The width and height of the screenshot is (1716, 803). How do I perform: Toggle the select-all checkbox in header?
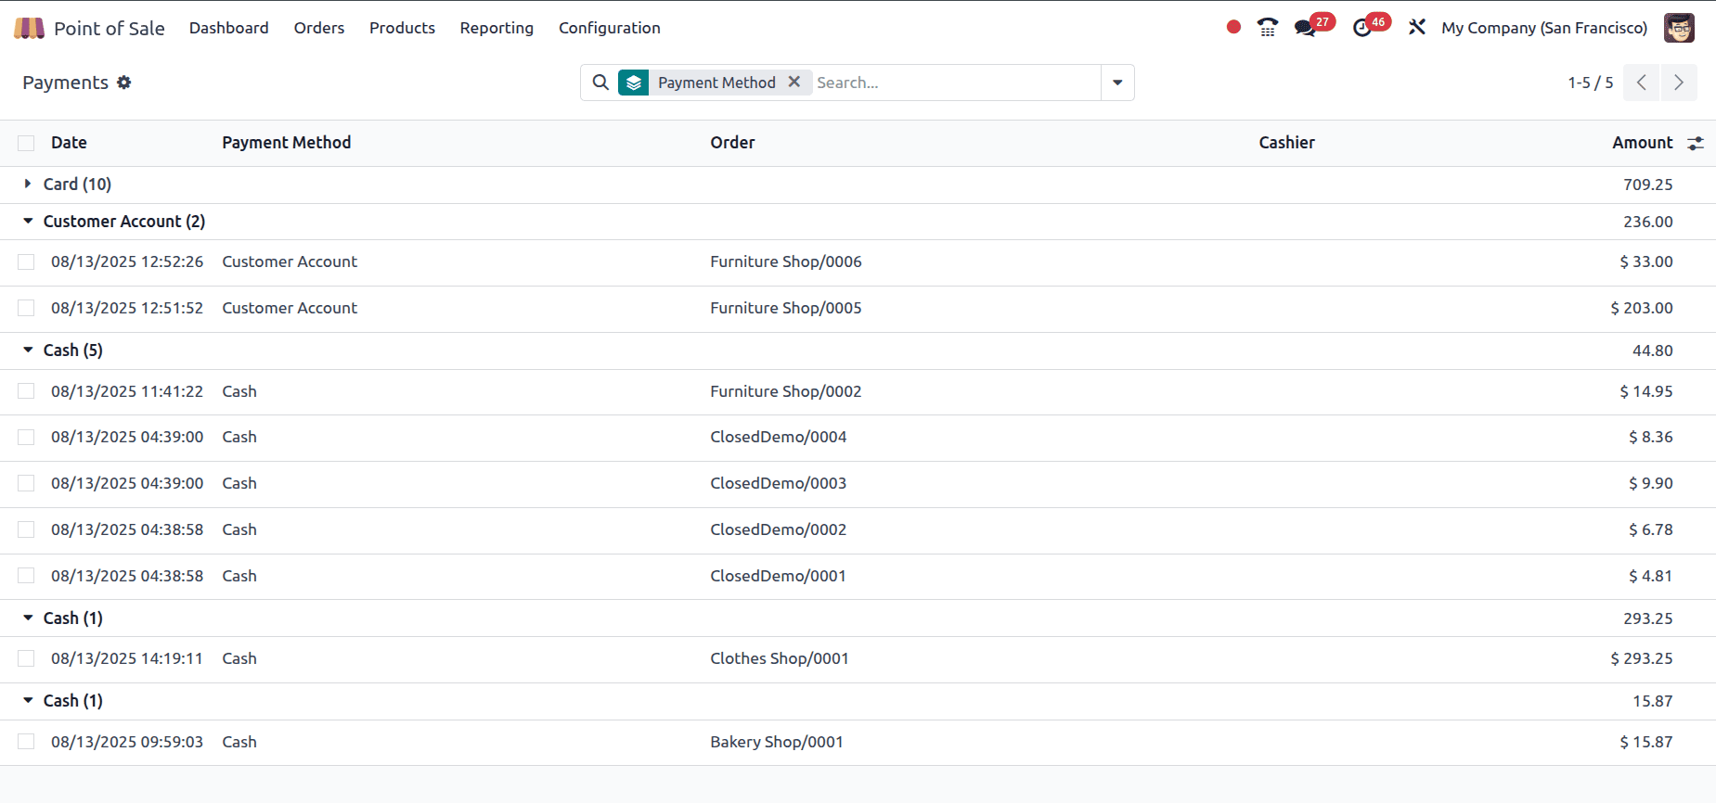26,143
